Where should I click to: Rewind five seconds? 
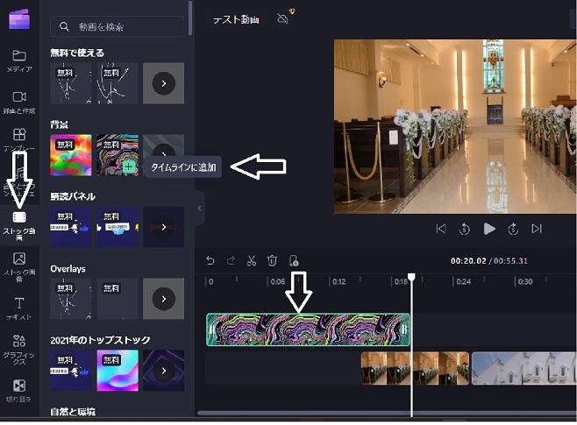click(465, 229)
